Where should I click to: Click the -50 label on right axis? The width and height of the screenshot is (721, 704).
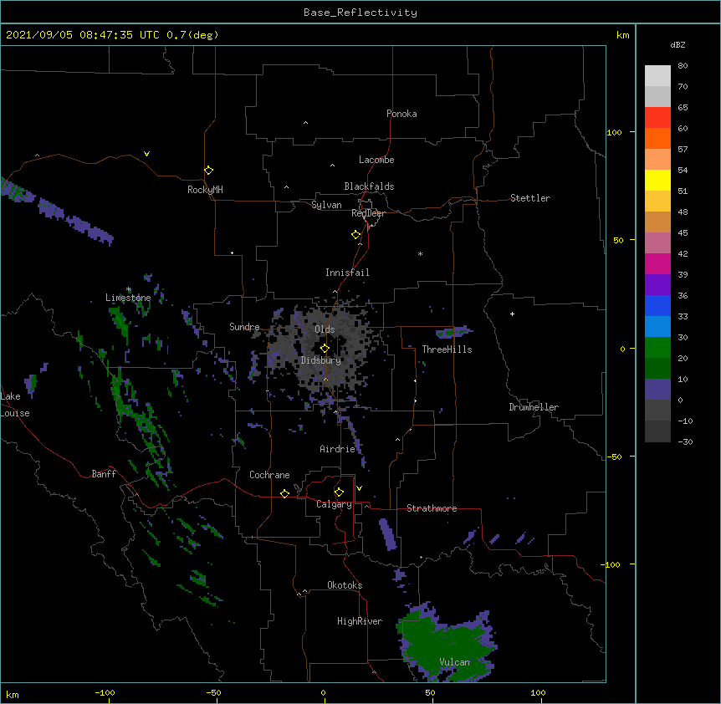(614, 457)
